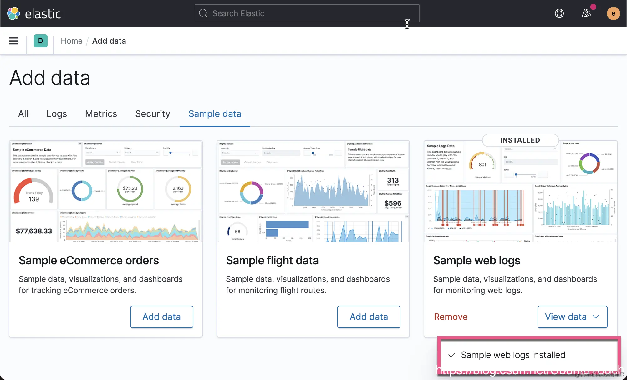Open the hamburger navigation menu
This screenshot has width=627, height=380.
coord(13,41)
